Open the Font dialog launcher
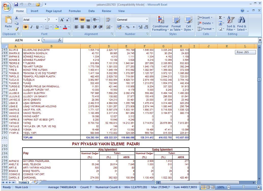Viewport: 263px width, 191px height. point(69,34)
